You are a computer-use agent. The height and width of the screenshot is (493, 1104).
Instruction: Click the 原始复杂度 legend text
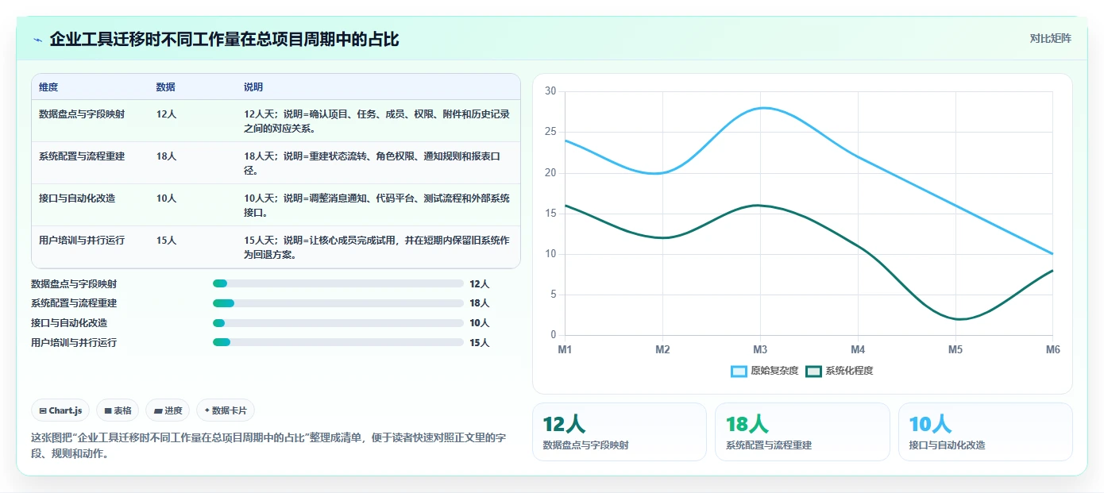coord(774,371)
